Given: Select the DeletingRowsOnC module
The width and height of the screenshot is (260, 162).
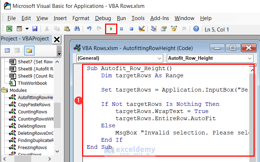Looking at the screenshot, I should [x=36, y=133].
